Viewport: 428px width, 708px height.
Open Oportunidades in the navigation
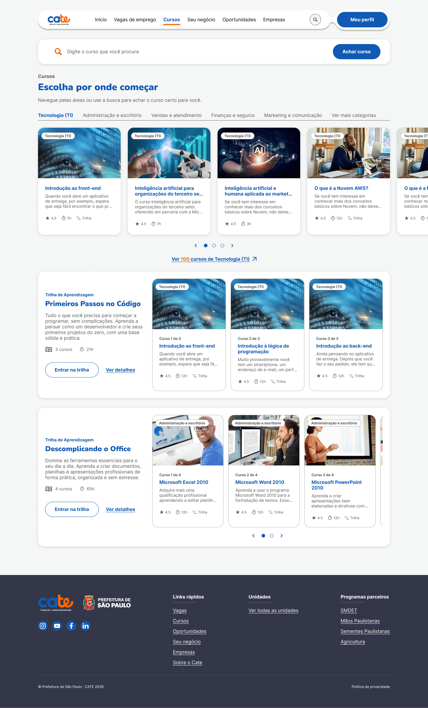pyautogui.click(x=239, y=20)
